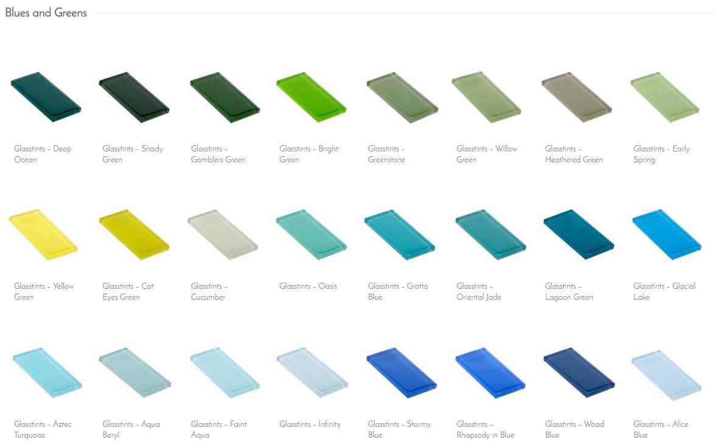Select the Glacial Lake glass tile image
This screenshot has height=445, width=722.
pyautogui.click(x=667, y=235)
